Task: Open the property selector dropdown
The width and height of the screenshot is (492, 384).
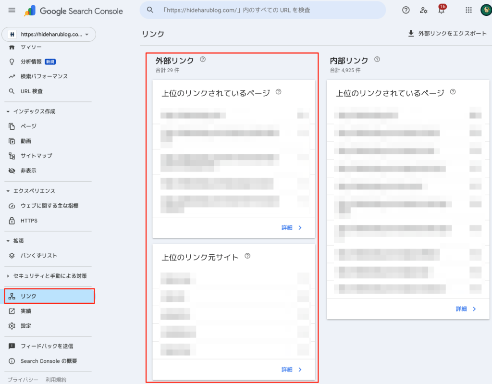Action: [x=49, y=35]
